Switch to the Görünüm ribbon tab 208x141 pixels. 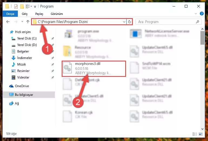click(57, 14)
